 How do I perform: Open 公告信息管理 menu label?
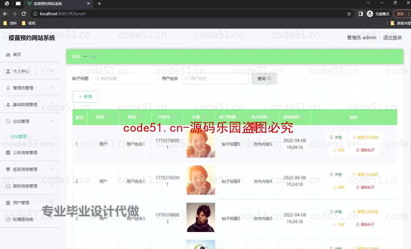pos(25,152)
